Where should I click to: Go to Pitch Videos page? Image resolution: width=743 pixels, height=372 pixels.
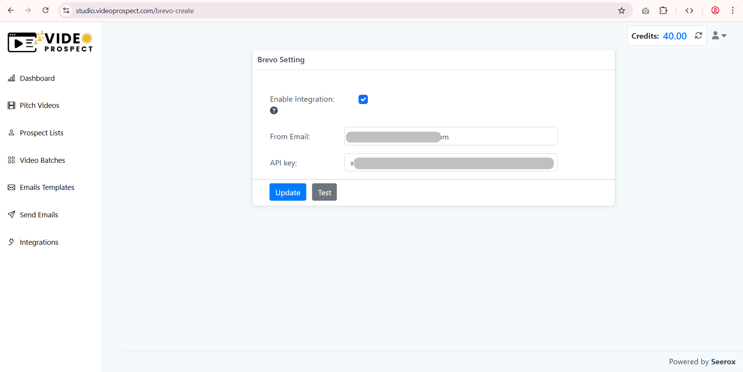(39, 106)
